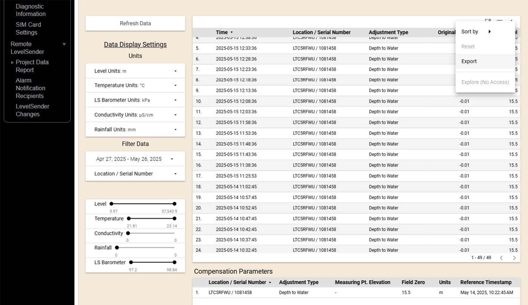Open the Sort by submenu
This screenshot has width=528, height=305.
pos(469,31)
